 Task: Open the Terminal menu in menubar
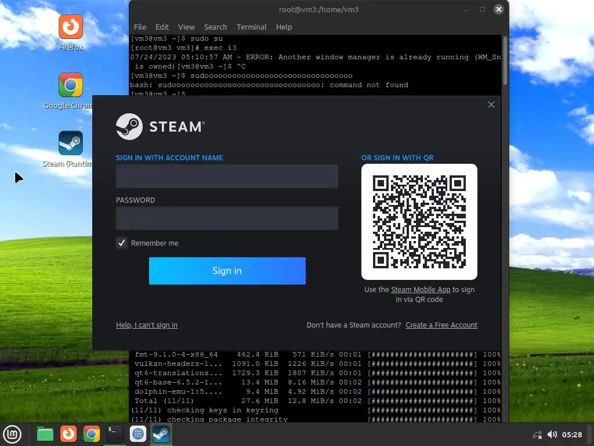252,27
